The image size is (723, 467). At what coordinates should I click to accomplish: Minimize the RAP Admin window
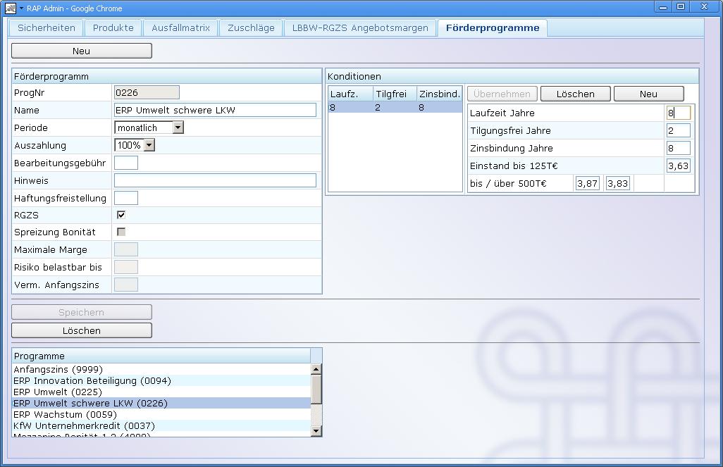[x=663, y=7]
